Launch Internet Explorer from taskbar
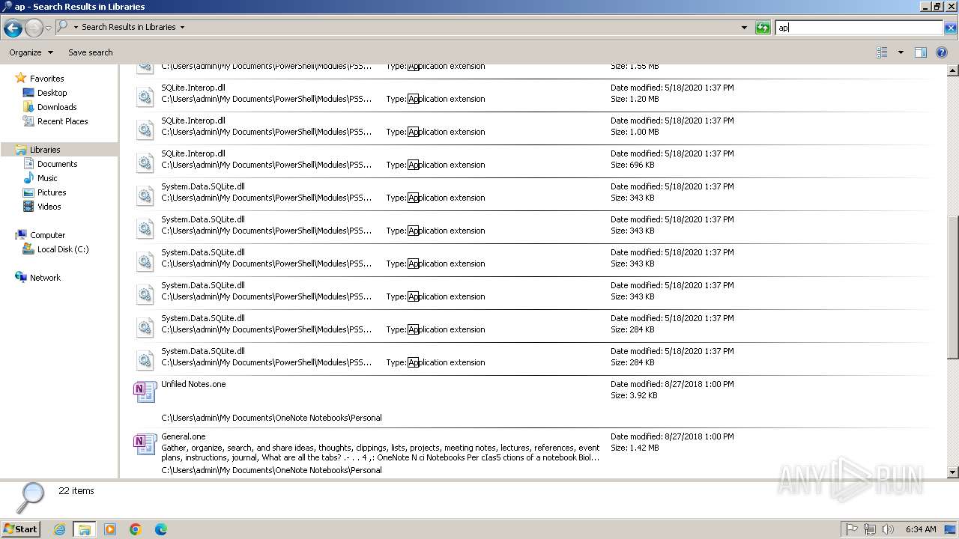Viewport: 959px width, 539px height. pos(59,529)
